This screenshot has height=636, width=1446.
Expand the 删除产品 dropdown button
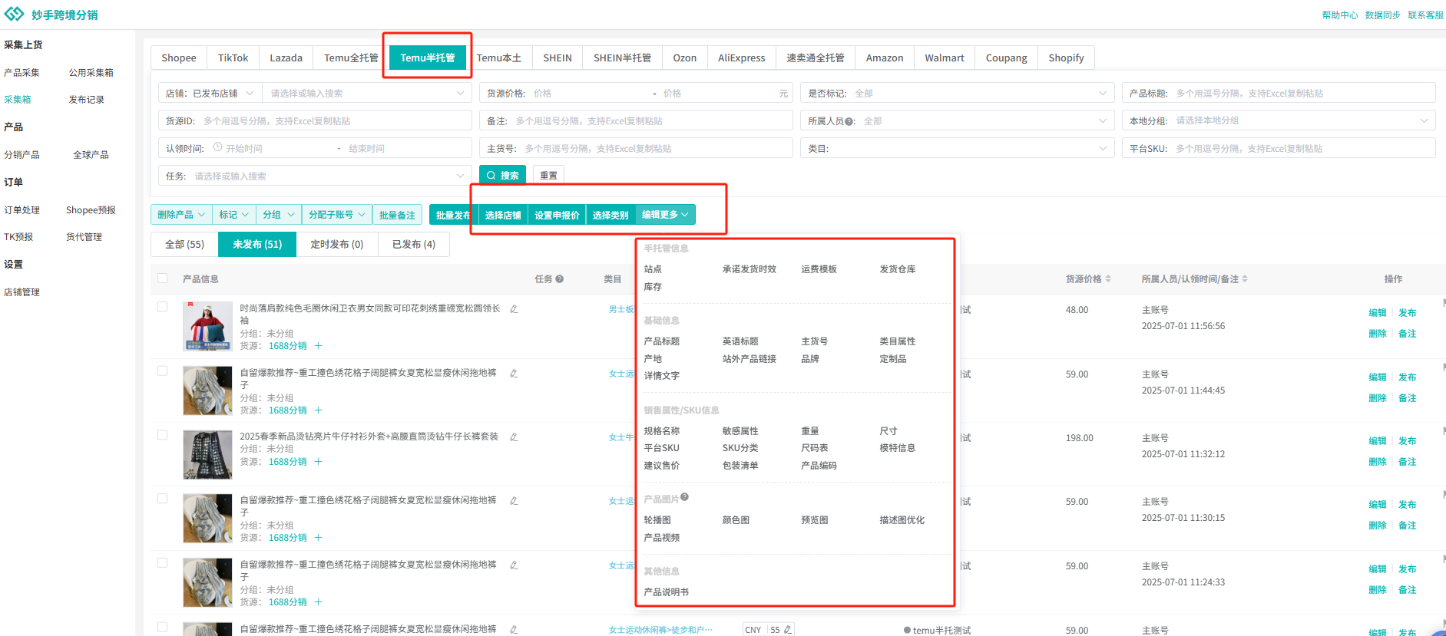tap(181, 215)
